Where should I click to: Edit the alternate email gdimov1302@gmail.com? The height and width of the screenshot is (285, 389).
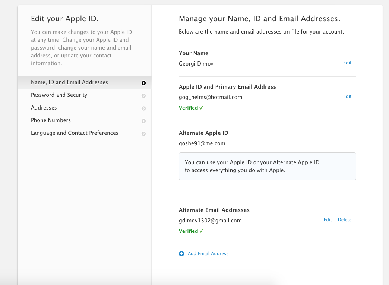pos(328,220)
